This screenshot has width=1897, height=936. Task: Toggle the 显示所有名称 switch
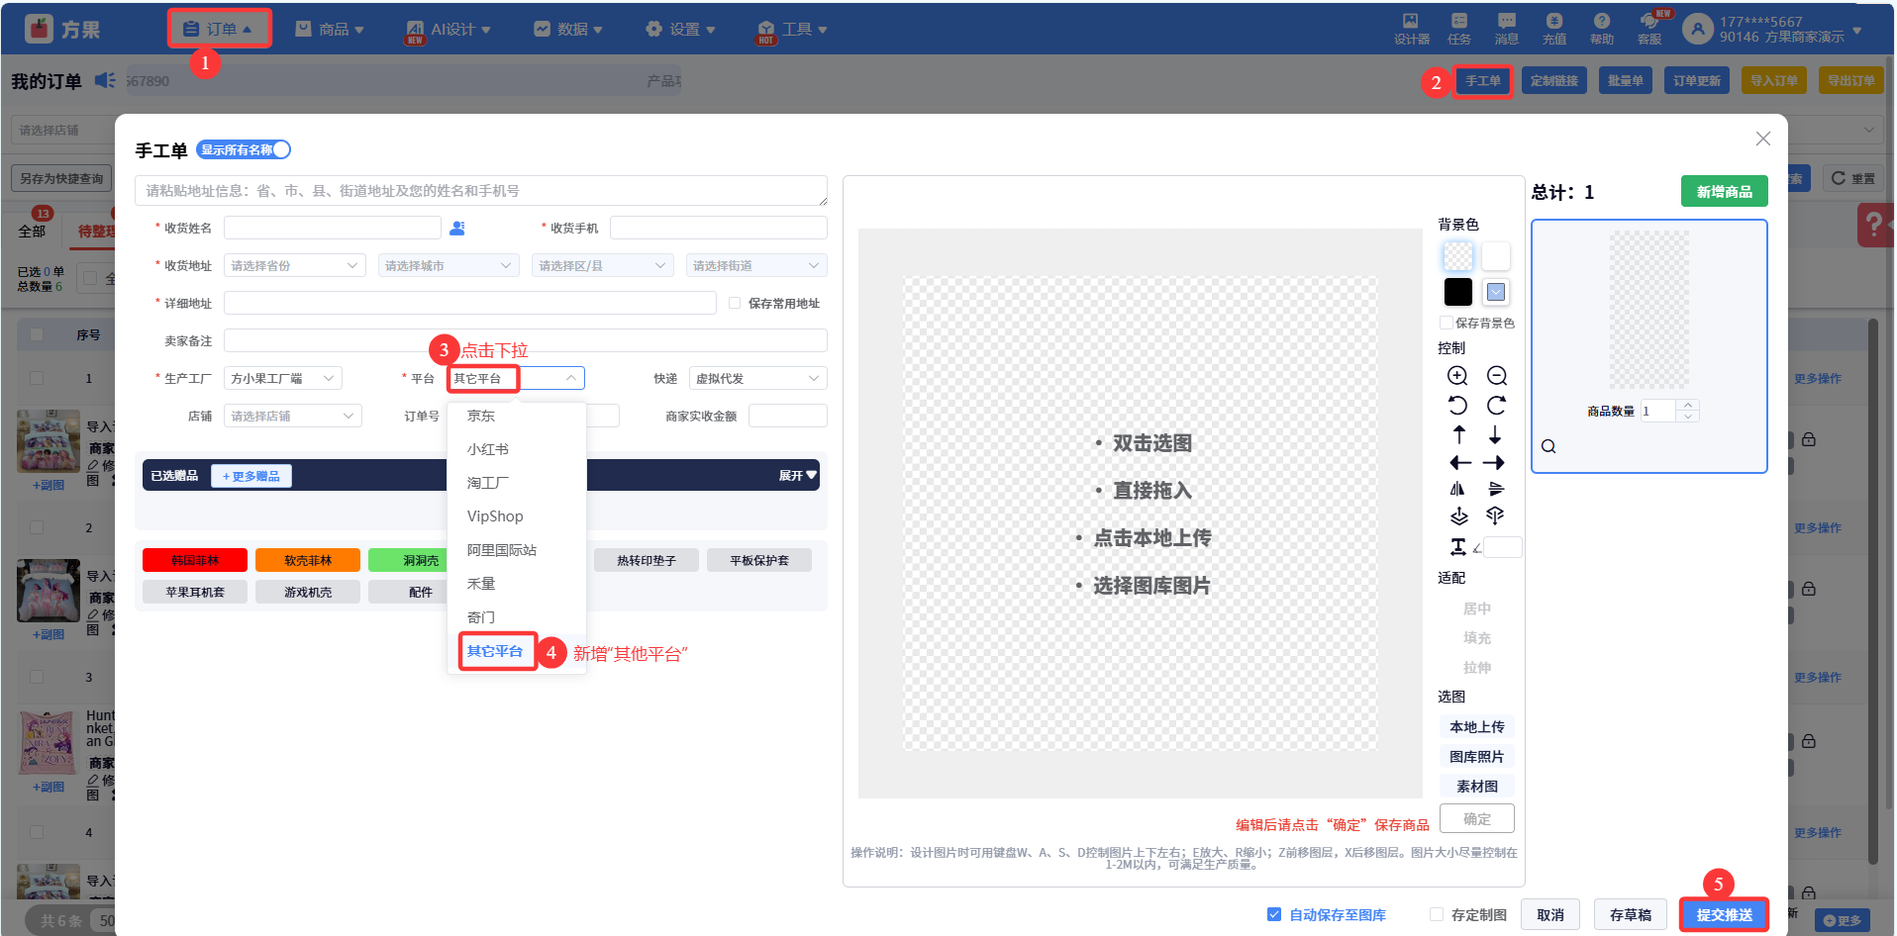coord(244,149)
